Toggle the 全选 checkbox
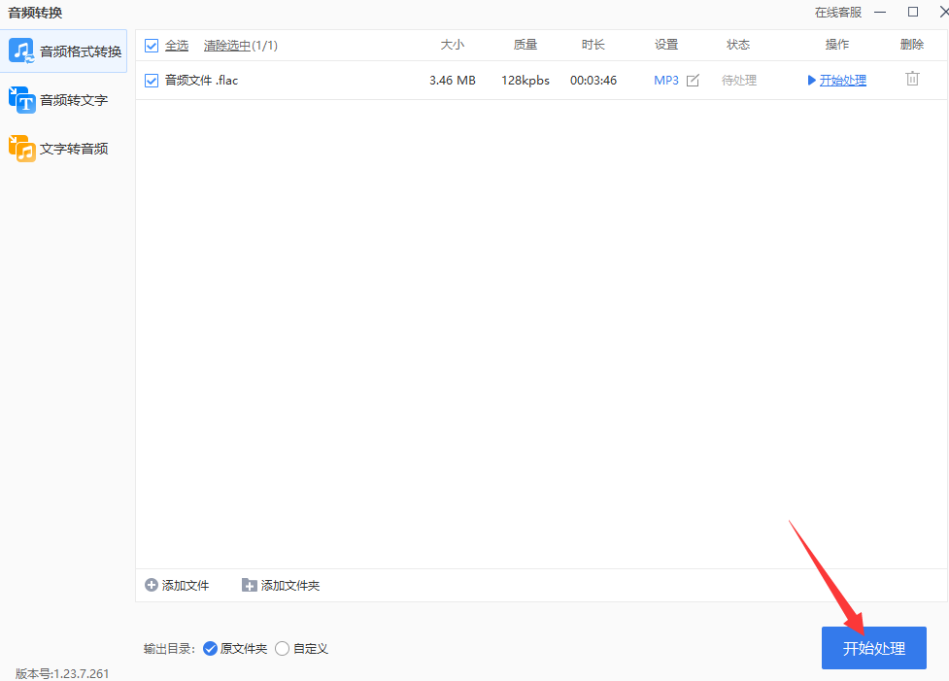949x681 pixels. coord(152,46)
